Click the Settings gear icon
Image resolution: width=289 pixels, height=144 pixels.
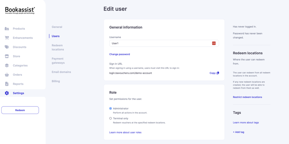coord(7,93)
